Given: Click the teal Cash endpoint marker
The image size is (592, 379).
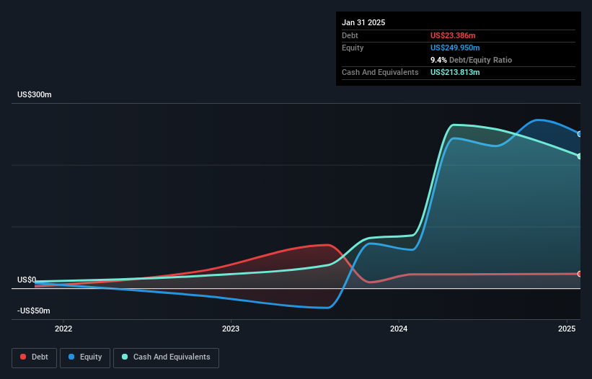Looking at the screenshot, I should (x=580, y=156).
